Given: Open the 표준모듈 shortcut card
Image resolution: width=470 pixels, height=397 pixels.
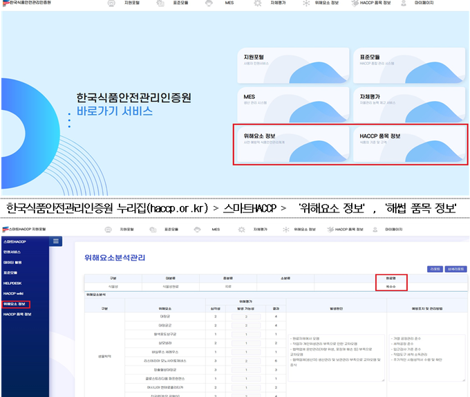Looking at the screenshot, I should (x=409, y=66).
